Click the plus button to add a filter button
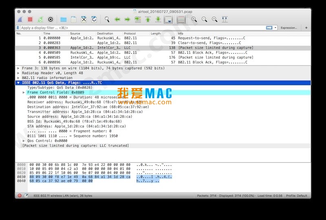 coord(306,28)
